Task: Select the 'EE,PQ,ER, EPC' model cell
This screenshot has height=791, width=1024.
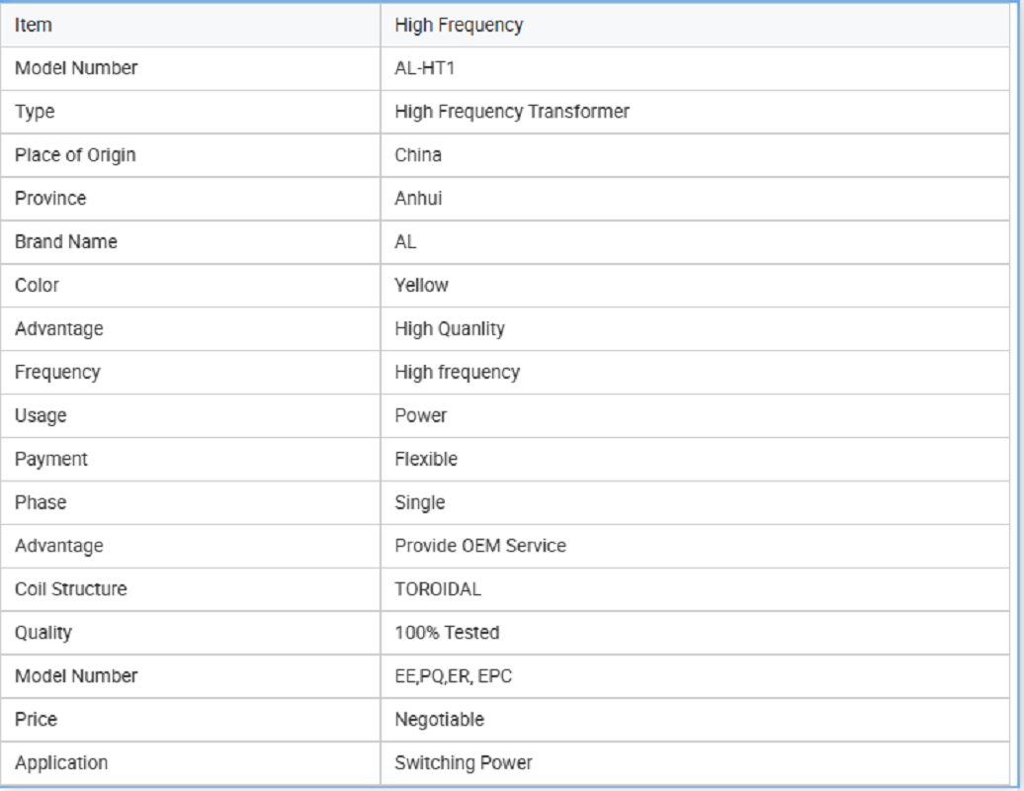Action: 454,676
